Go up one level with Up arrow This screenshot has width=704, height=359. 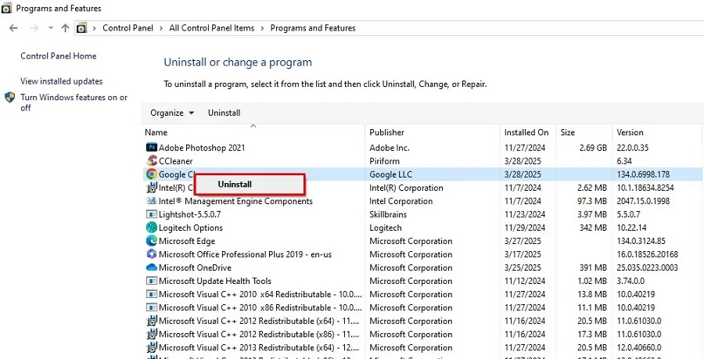click(65, 28)
